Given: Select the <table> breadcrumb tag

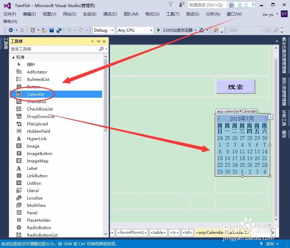Looking at the screenshot, I should point(158,232).
